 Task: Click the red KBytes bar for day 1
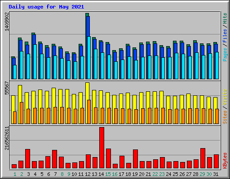pos(14,166)
